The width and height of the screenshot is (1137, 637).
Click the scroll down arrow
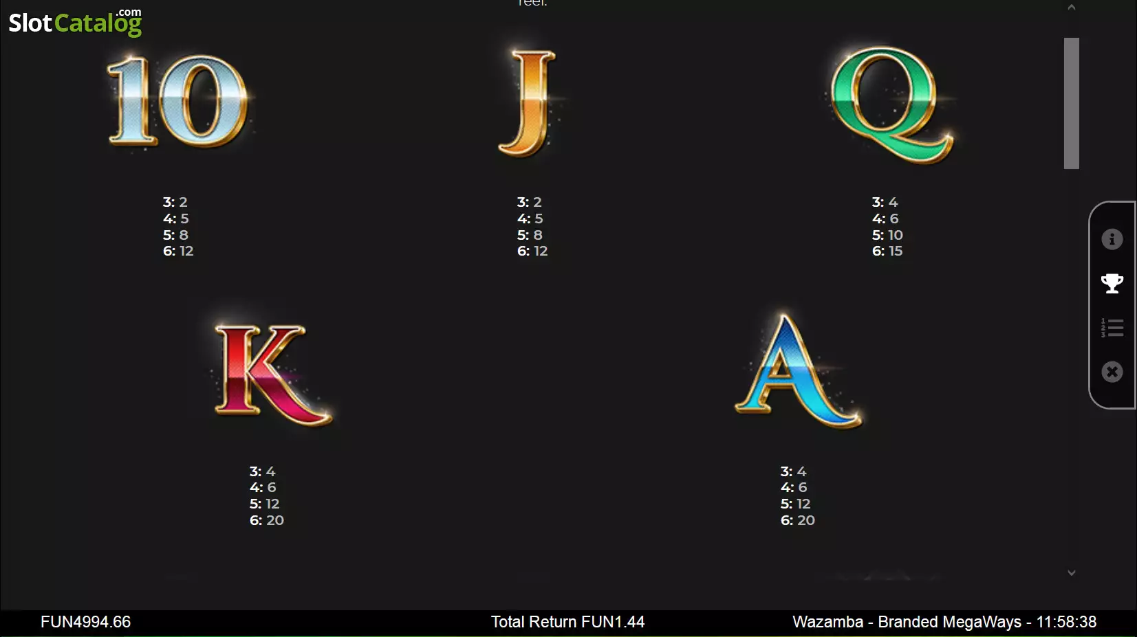1071,572
